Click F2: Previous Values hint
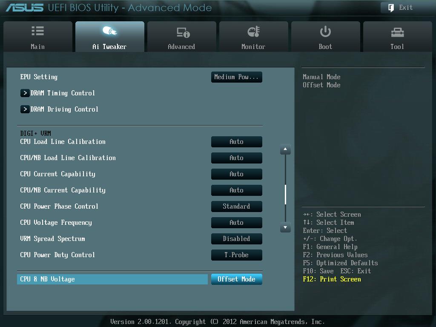The width and height of the screenshot is (436, 327). point(336,255)
